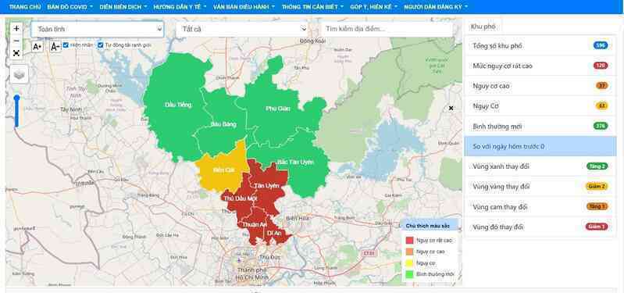
Task: Click the 'Tìm kiếm địa điểm' search field
Action: 387,29
